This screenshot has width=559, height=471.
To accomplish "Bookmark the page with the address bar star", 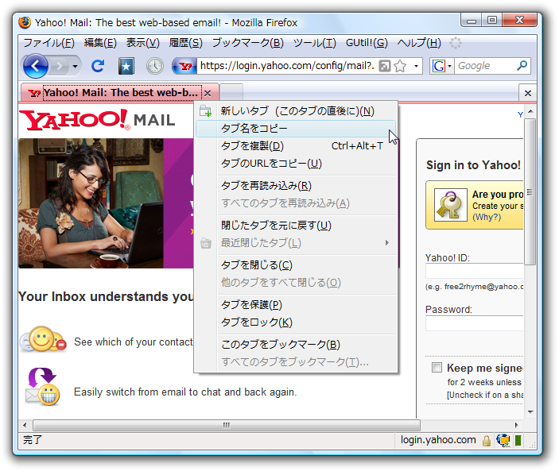I will (400, 66).
